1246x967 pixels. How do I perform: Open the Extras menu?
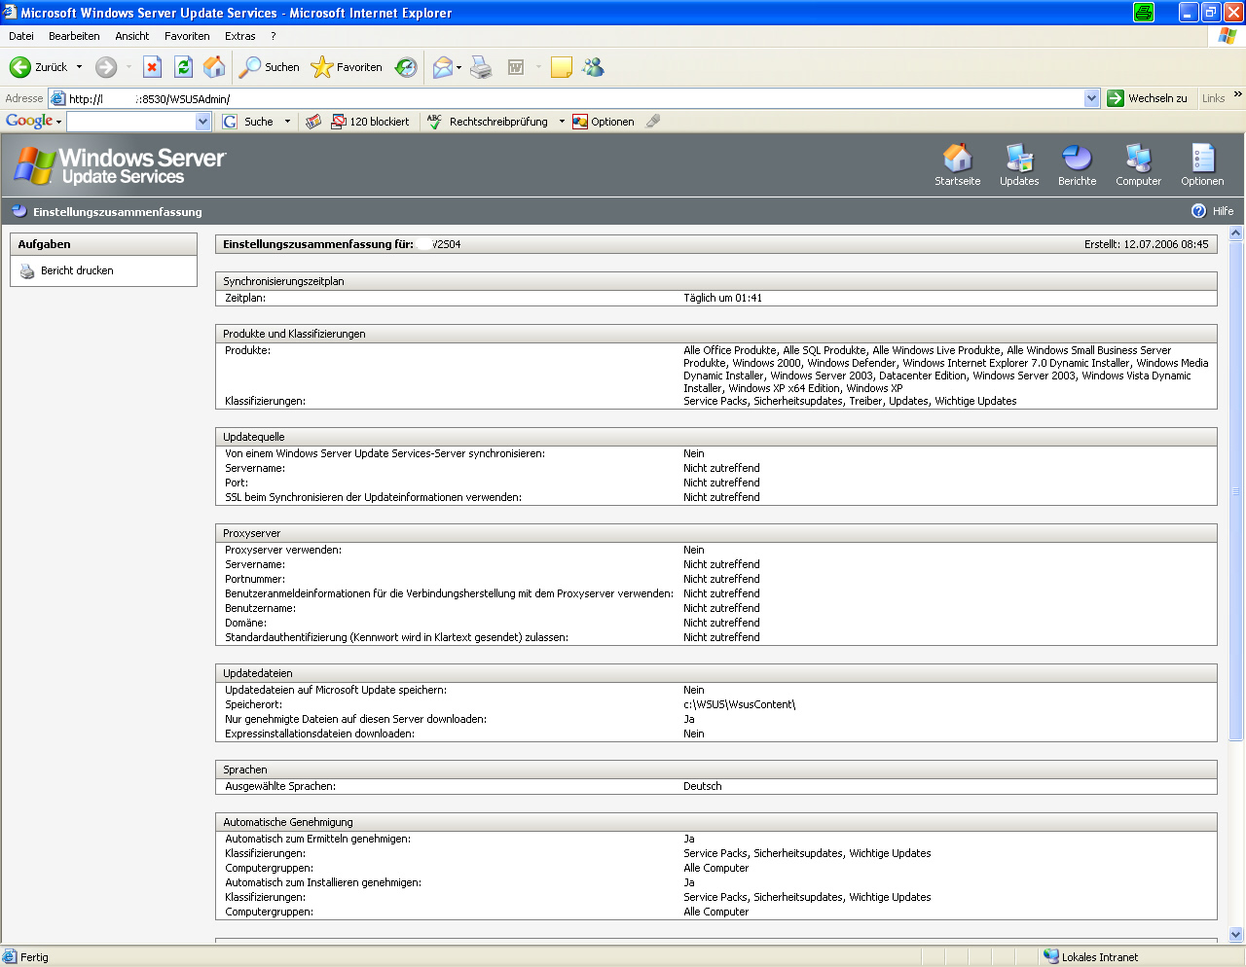tap(240, 36)
